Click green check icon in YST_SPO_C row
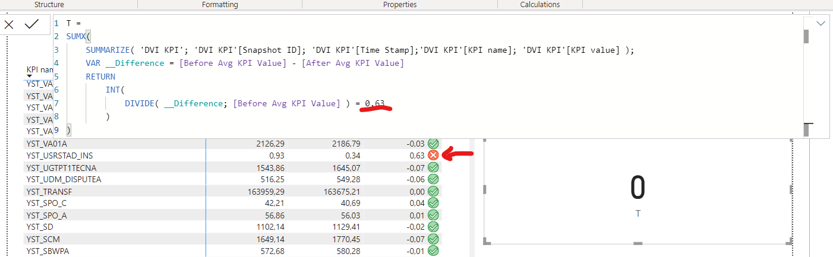The width and height of the screenshot is (833, 257). pyautogui.click(x=433, y=203)
